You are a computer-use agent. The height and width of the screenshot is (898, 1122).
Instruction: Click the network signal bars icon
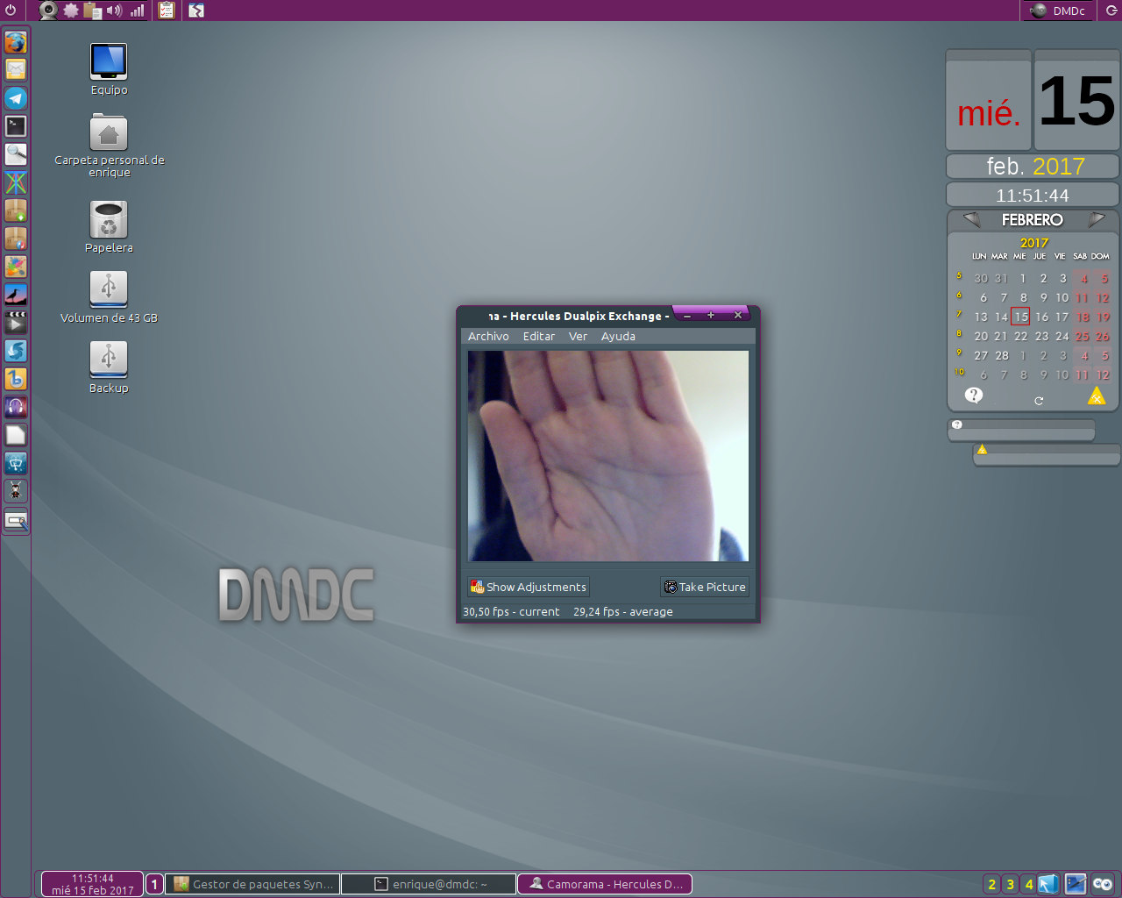137,11
